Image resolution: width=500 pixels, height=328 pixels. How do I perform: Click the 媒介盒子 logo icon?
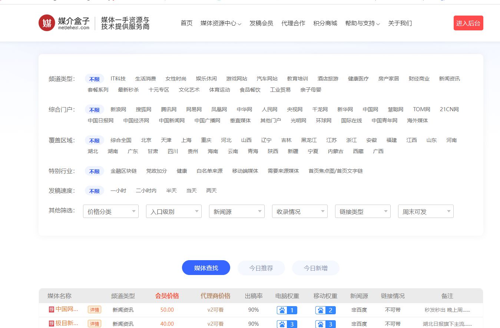point(47,23)
